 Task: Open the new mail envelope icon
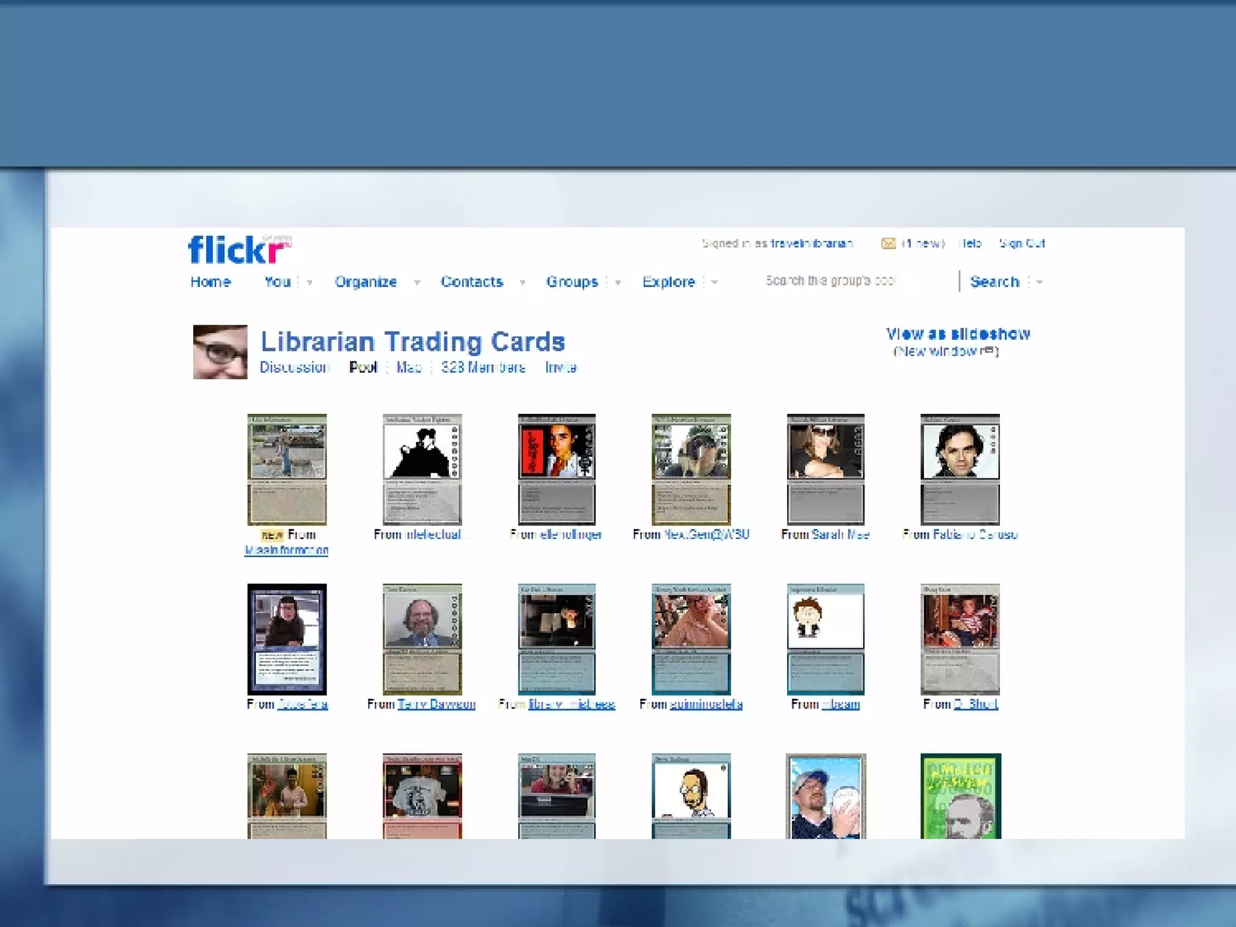point(888,243)
